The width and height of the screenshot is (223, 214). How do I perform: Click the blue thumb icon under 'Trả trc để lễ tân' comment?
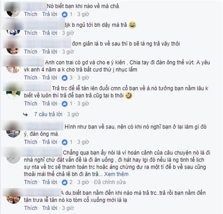point(64,104)
